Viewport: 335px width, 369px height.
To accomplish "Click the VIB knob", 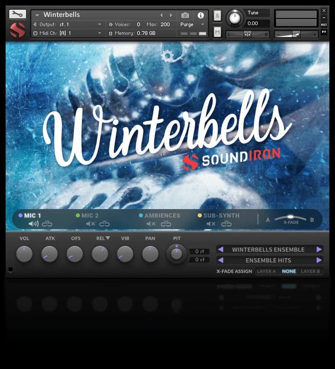I will 125,254.
